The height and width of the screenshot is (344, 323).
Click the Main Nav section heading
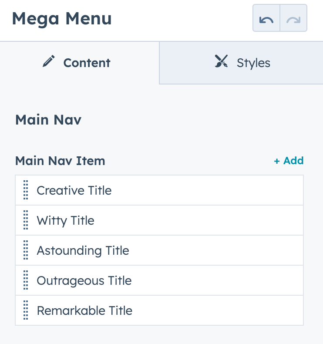[x=48, y=120]
